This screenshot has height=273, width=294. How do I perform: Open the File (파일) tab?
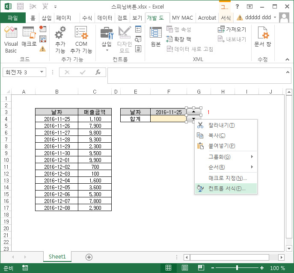click(x=13, y=18)
